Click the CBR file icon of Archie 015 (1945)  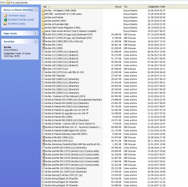point(43,35)
